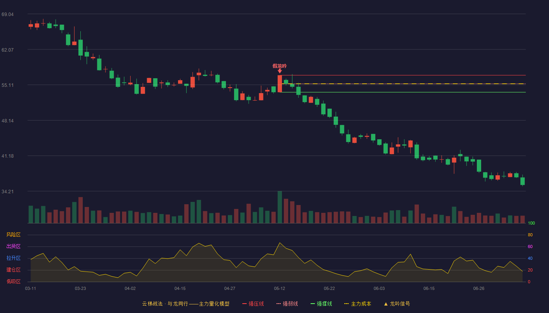Select the 风险区 zone label
This screenshot has height=313, width=549.
(x=13, y=235)
